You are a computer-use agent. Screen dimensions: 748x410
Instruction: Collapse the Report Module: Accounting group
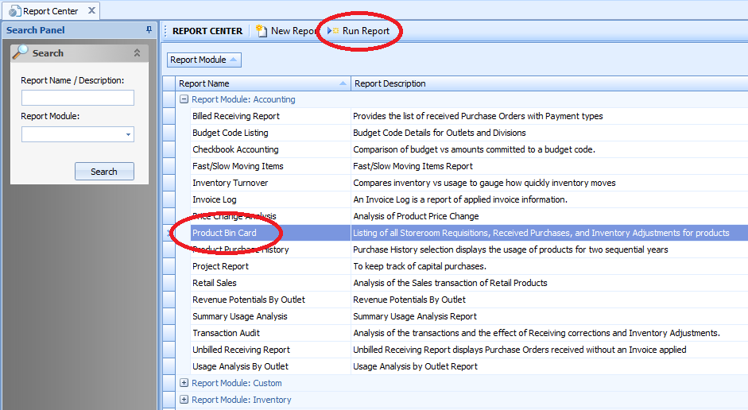pyautogui.click(x=184, y=100)
